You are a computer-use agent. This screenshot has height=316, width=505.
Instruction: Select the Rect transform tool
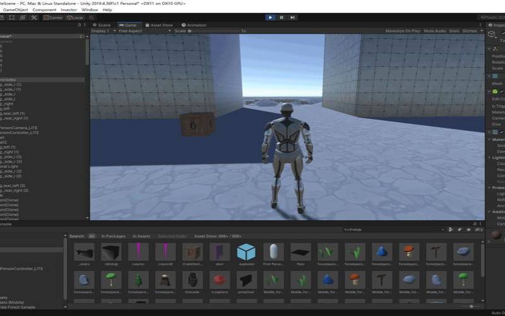click(x=12, y=18)
